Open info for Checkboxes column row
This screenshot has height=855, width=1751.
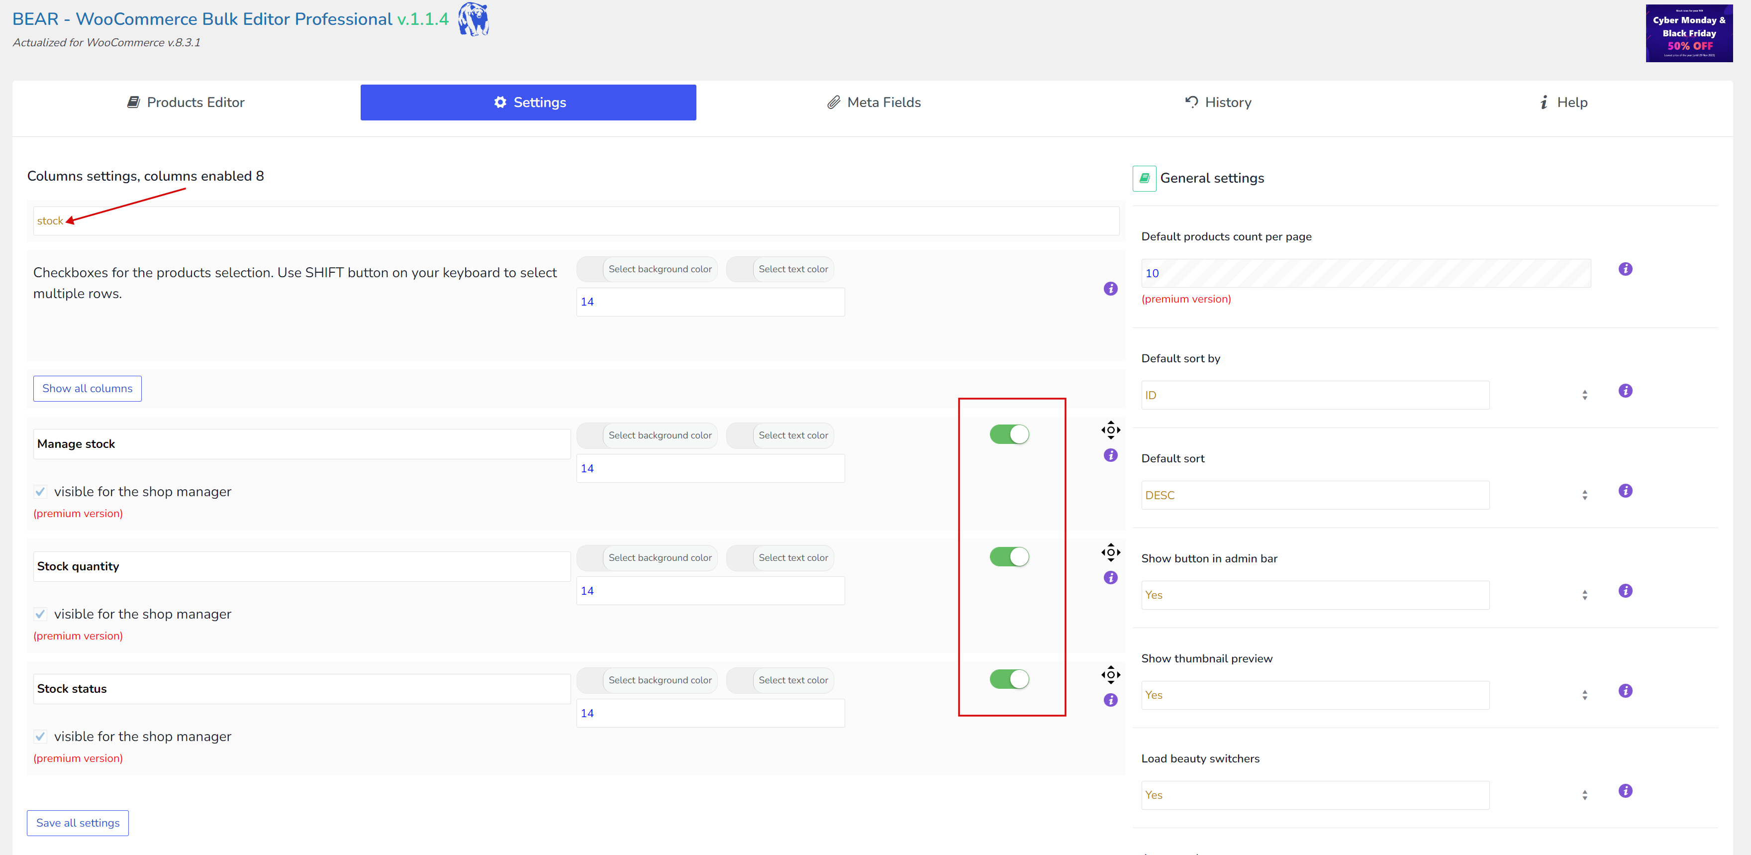coord(1111,289)
